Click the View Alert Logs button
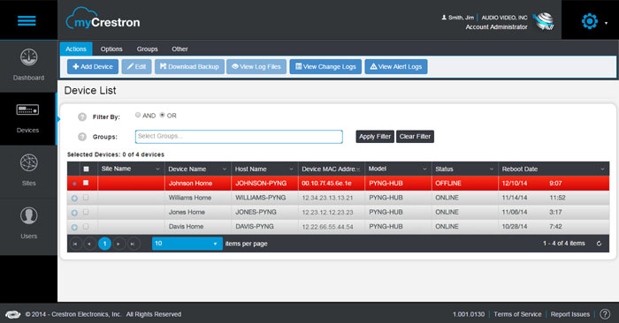 [396, 66]
